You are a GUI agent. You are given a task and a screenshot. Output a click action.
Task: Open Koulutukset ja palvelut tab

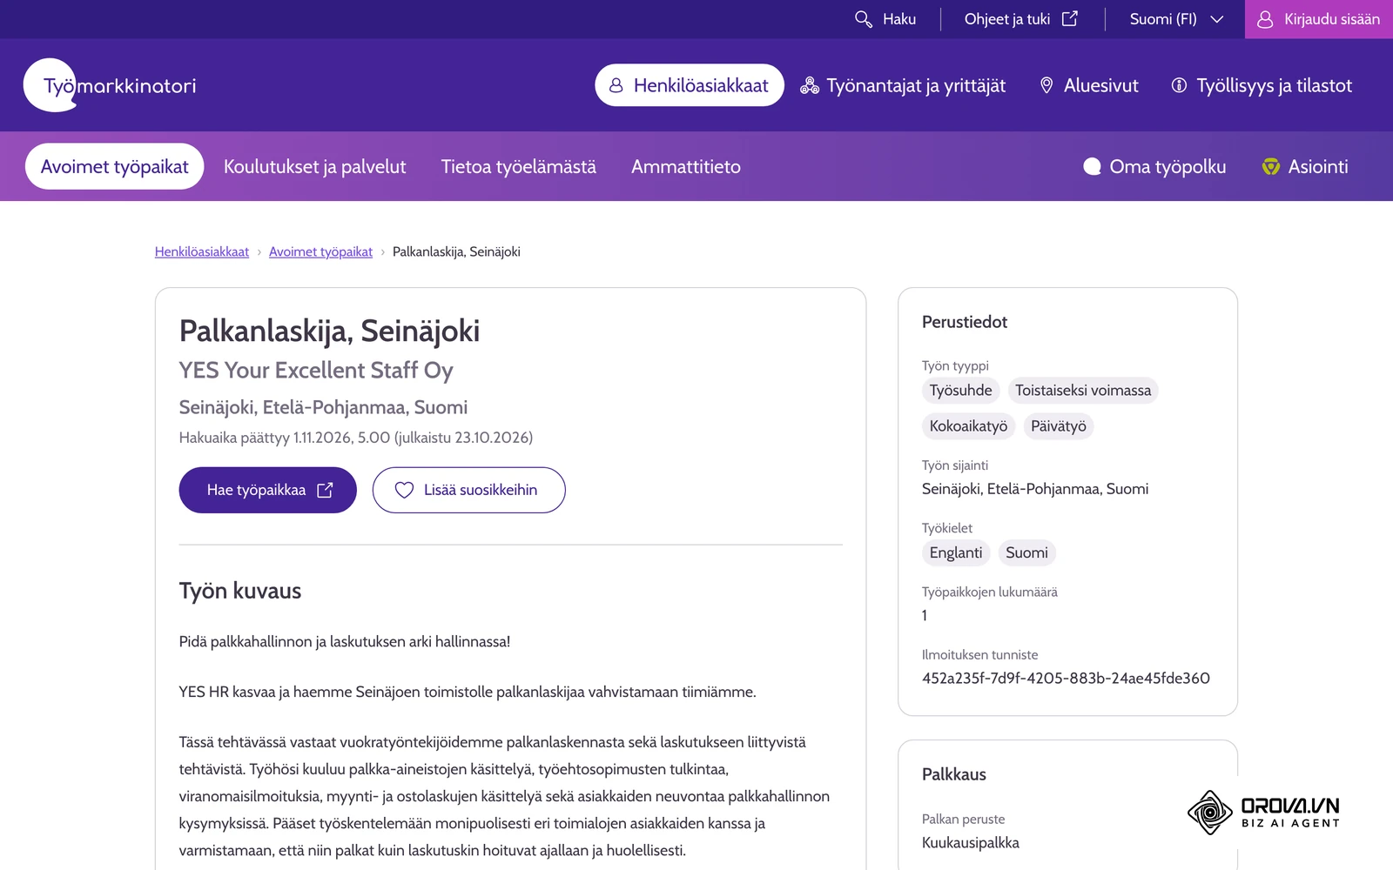point(314,166)
